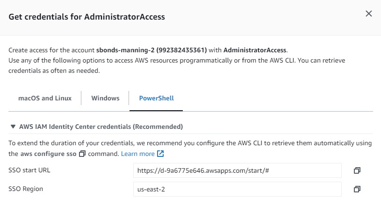The height and width of the screenshot is (205, 381).
Task: Click the SSO Region label
Action: coord(26,189)
